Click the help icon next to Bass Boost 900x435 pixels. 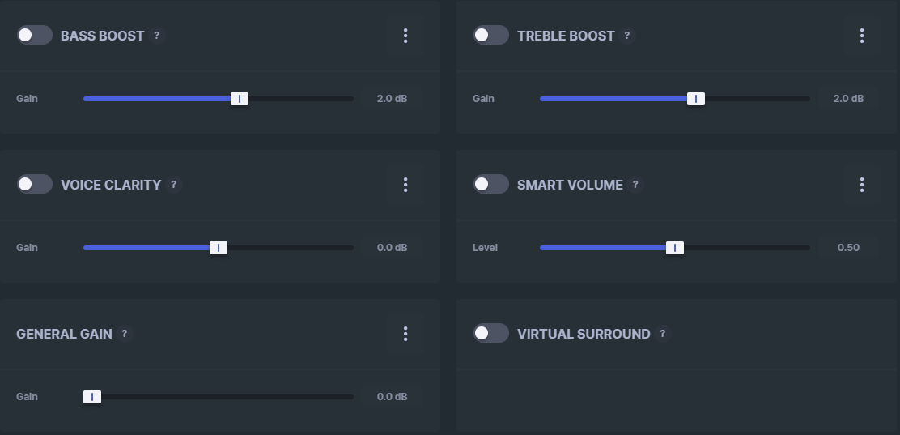tap(157, 36)
